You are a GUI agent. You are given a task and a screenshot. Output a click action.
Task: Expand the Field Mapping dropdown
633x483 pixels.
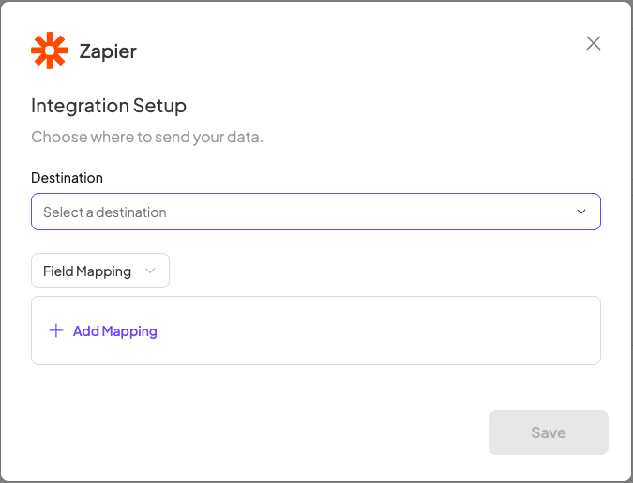pyautogui.click(x=100, y=271)
